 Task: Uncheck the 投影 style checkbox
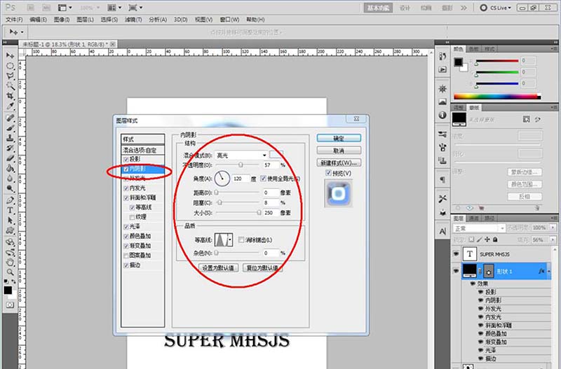126,160
